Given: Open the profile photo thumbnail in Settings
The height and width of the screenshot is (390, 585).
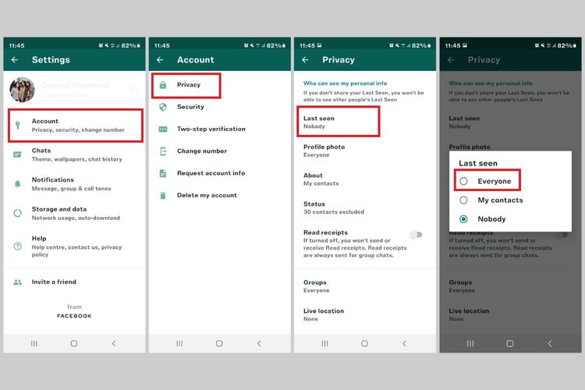Looking at the screenshot, I should click(x=22, y=90).
